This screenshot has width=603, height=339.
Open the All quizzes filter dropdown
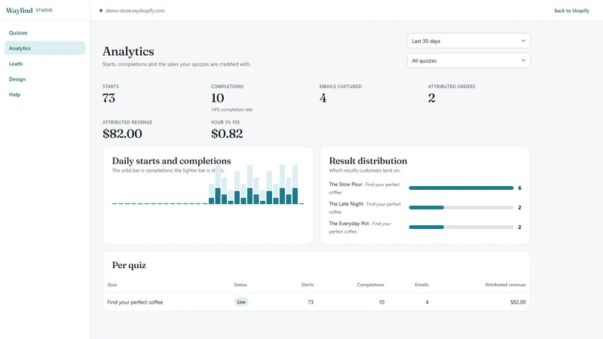point(468,60)
